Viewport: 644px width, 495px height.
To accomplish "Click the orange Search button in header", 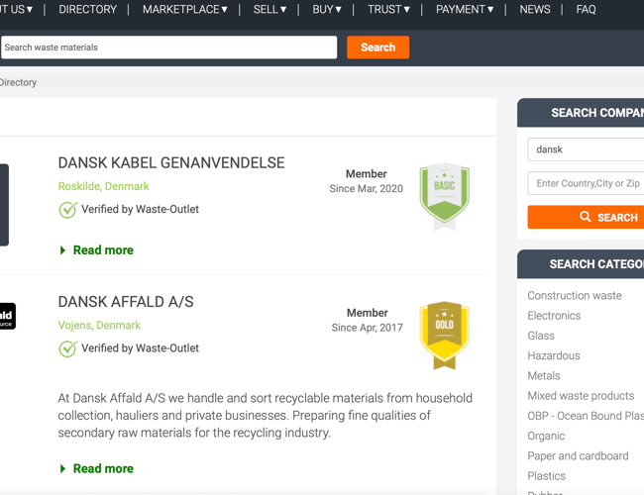I will [x=377, y=48].
